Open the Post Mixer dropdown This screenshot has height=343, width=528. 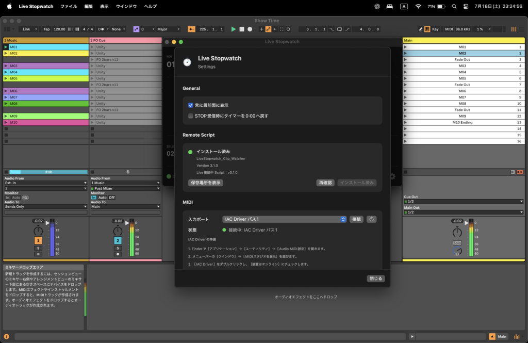click(x=125, y=188)
